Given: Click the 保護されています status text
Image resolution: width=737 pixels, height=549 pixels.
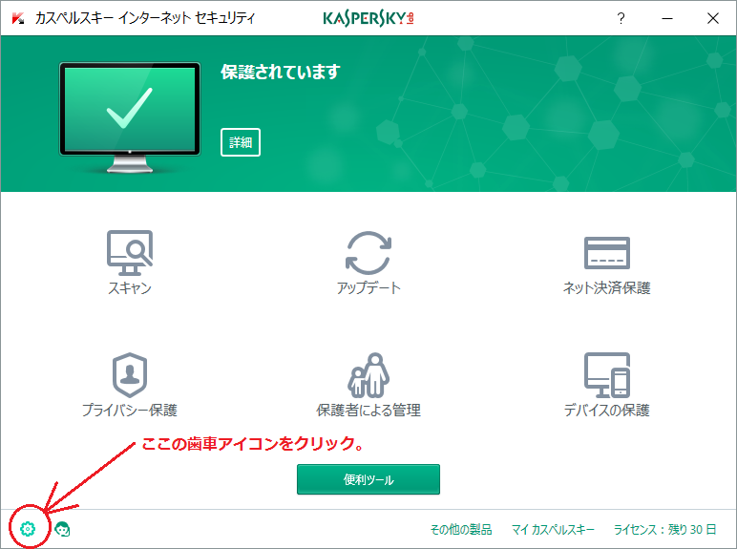Looking at the screenshot, I should click(x=280, y=73).
